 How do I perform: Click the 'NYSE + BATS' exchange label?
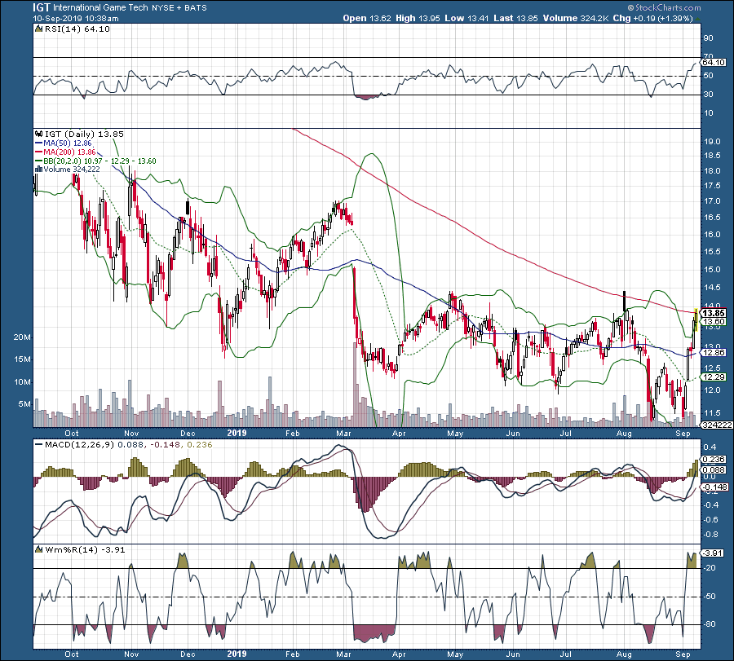coord(179,8)
